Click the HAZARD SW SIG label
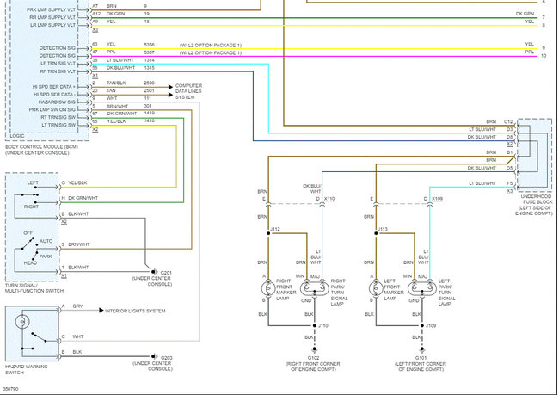 coord(57,102)
